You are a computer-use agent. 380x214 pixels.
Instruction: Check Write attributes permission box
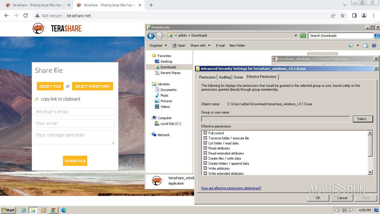pyautogui.click(x=205, y=168)
